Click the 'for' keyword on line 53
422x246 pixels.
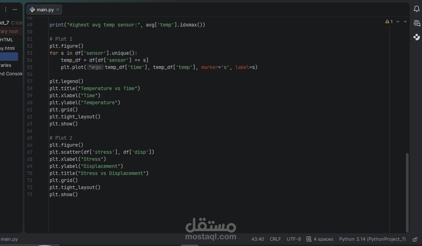(54, 53)
